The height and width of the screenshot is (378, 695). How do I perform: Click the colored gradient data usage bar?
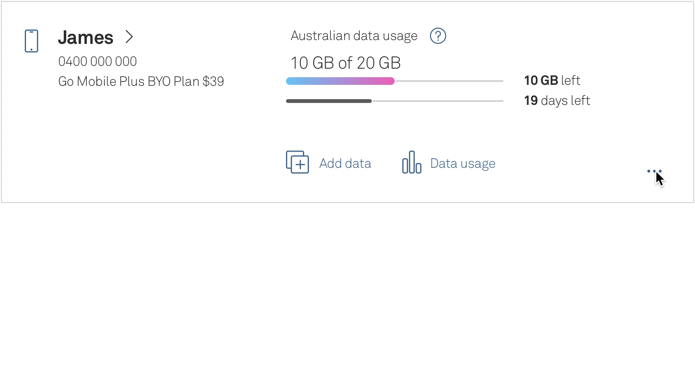click(340, 81)
